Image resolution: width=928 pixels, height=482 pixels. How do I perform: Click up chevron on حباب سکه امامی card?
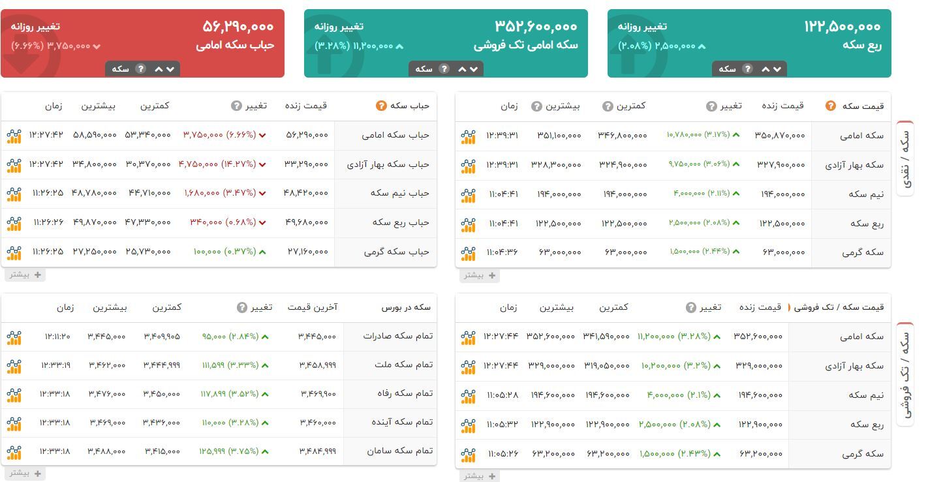click(159, 69)
